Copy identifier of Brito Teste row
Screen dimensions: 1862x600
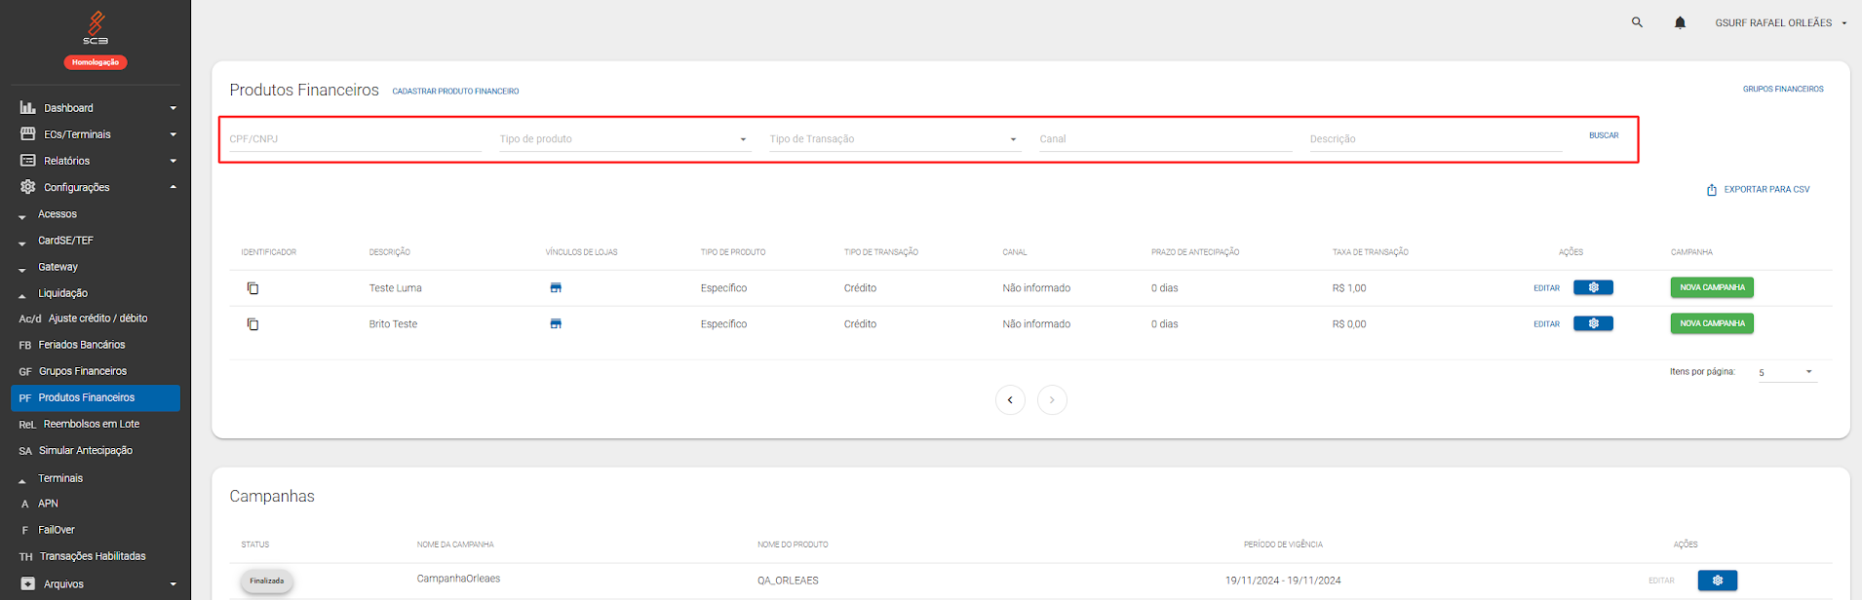pos(252,324)
